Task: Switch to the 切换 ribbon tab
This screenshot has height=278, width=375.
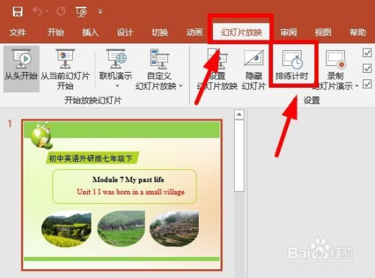Action: [x=160, y=32]
